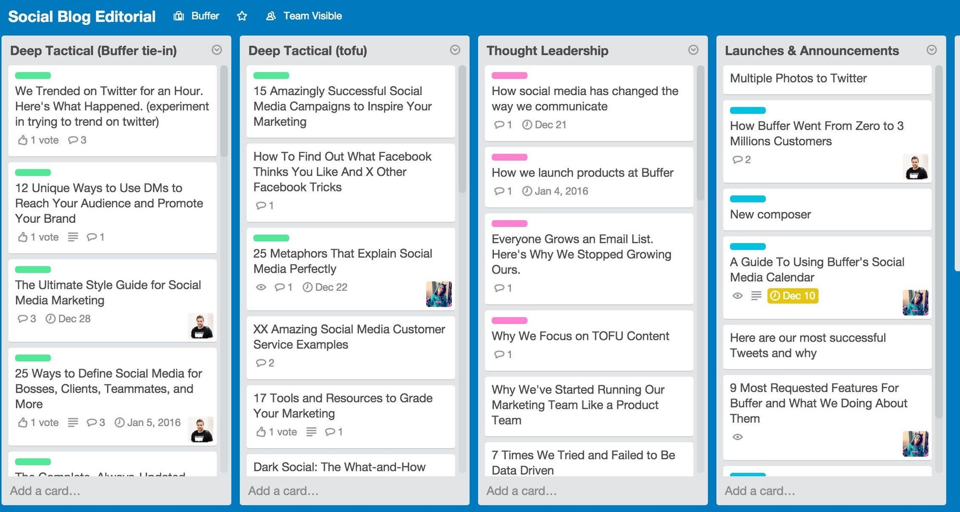
Task: Click the comment icon on Ultimate Style Guide card
Action: [x=22, y=319]
